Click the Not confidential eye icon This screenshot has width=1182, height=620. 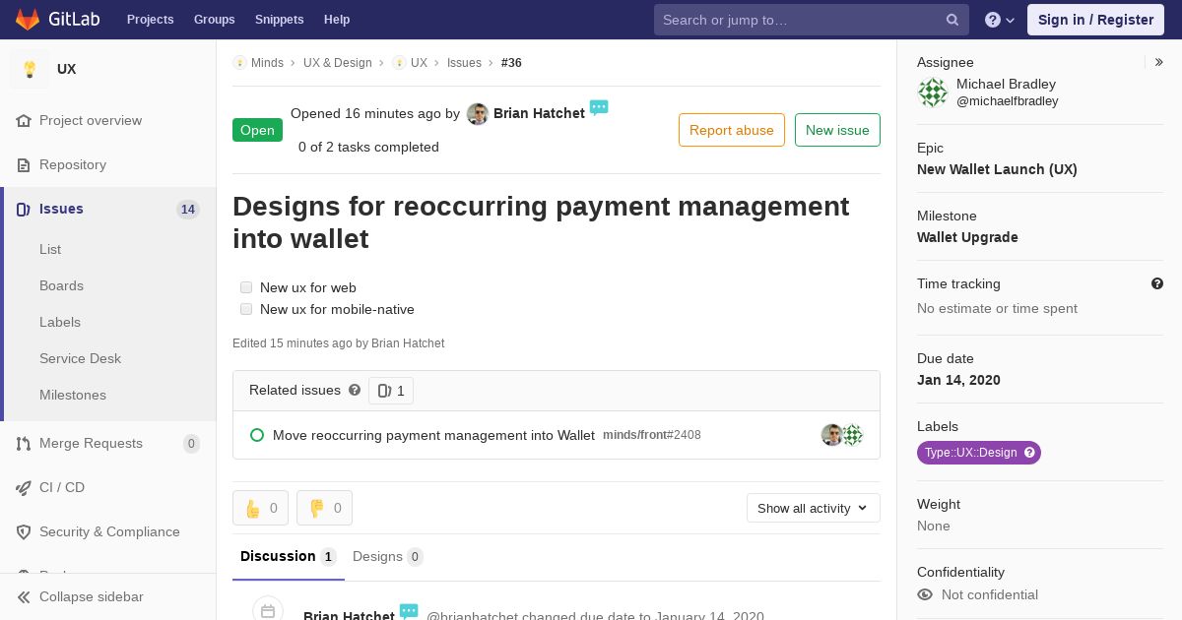pos(925,594)
